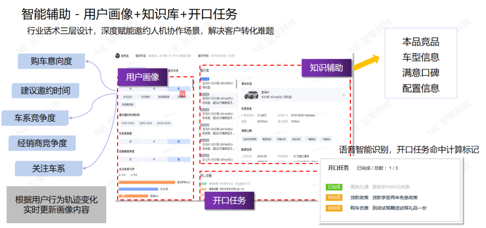Click the green 已完成 status tag

(333, 187)
